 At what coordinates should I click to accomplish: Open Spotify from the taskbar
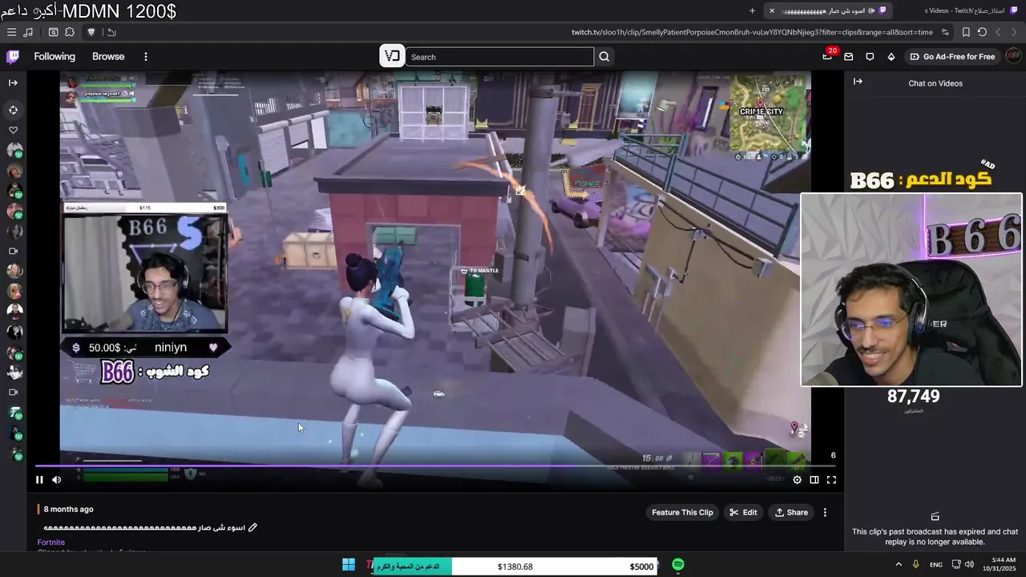click(x=678, y=565)
